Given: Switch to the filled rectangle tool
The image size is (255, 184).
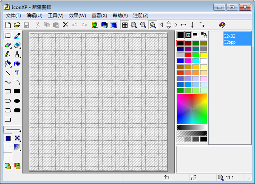Looking at the screenshot, I should [x=17, y=91].
